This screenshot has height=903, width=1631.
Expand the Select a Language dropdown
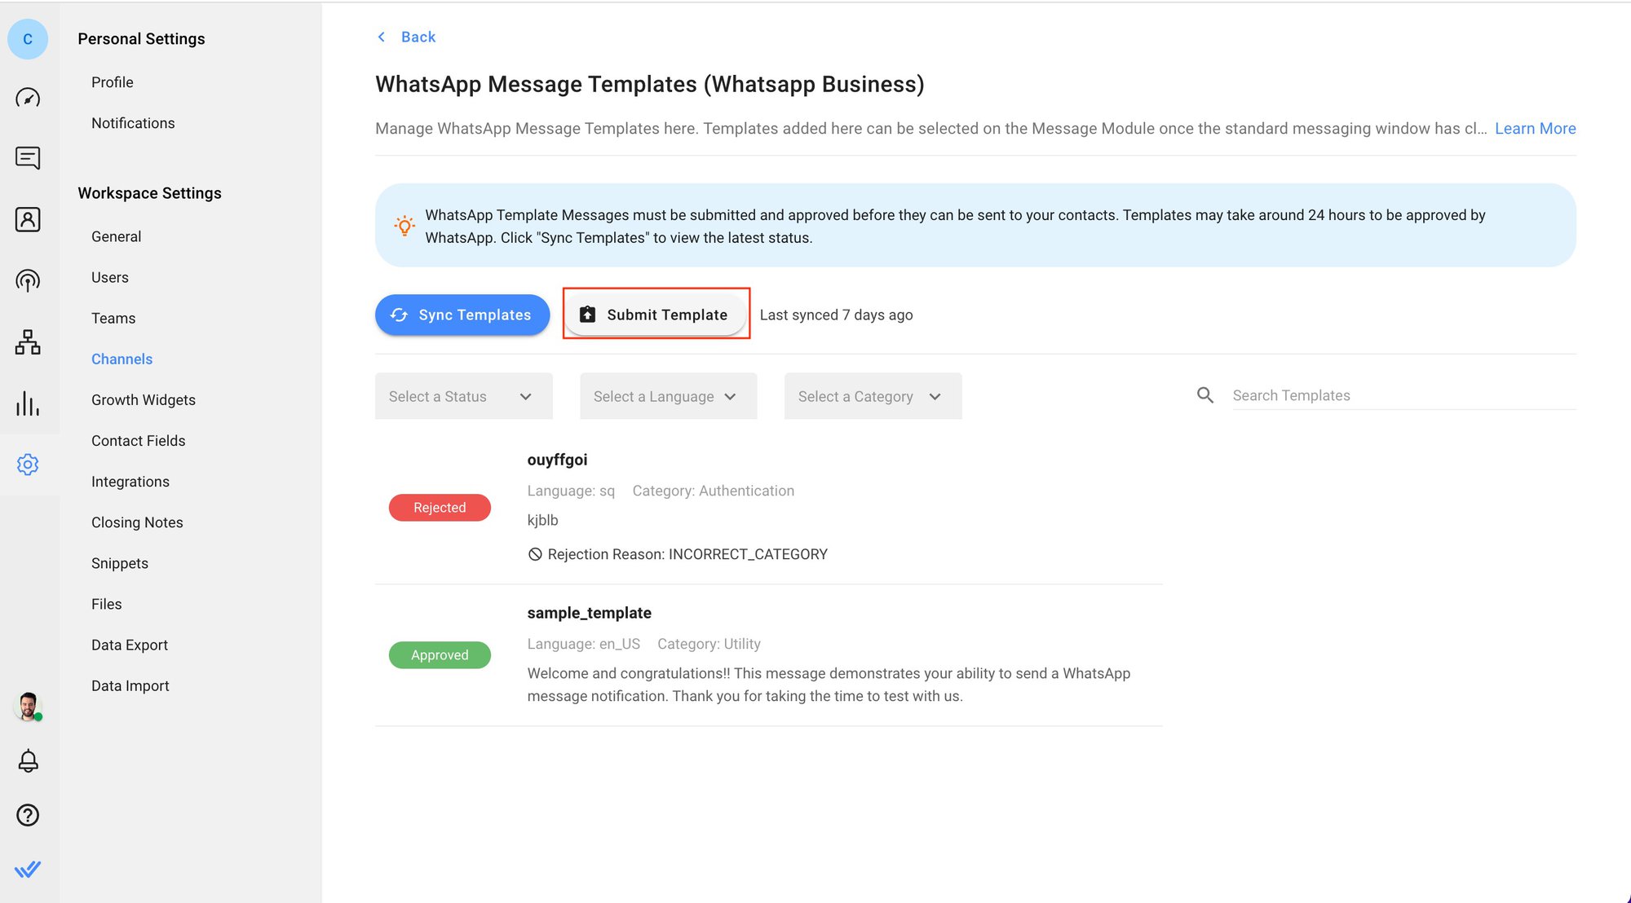click(x=668, y=396)
